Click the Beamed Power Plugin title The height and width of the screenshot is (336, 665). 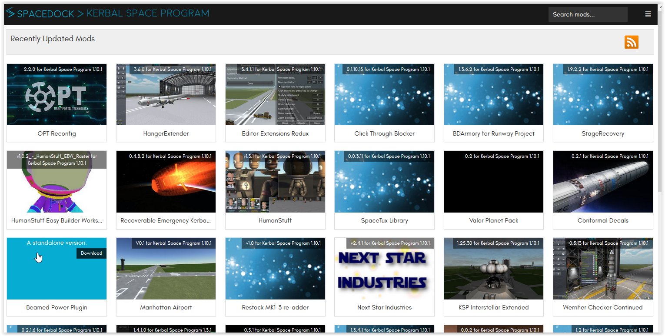[57, 307]
